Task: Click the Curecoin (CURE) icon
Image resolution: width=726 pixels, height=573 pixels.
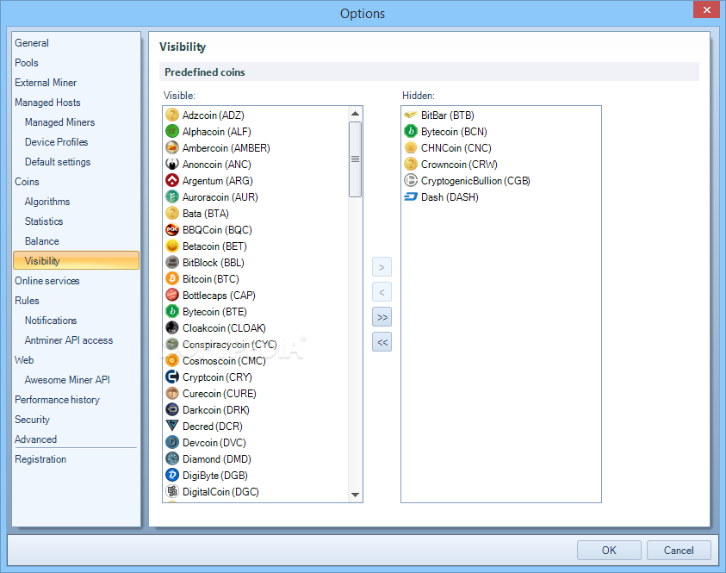Action: [x=172, y=393]
